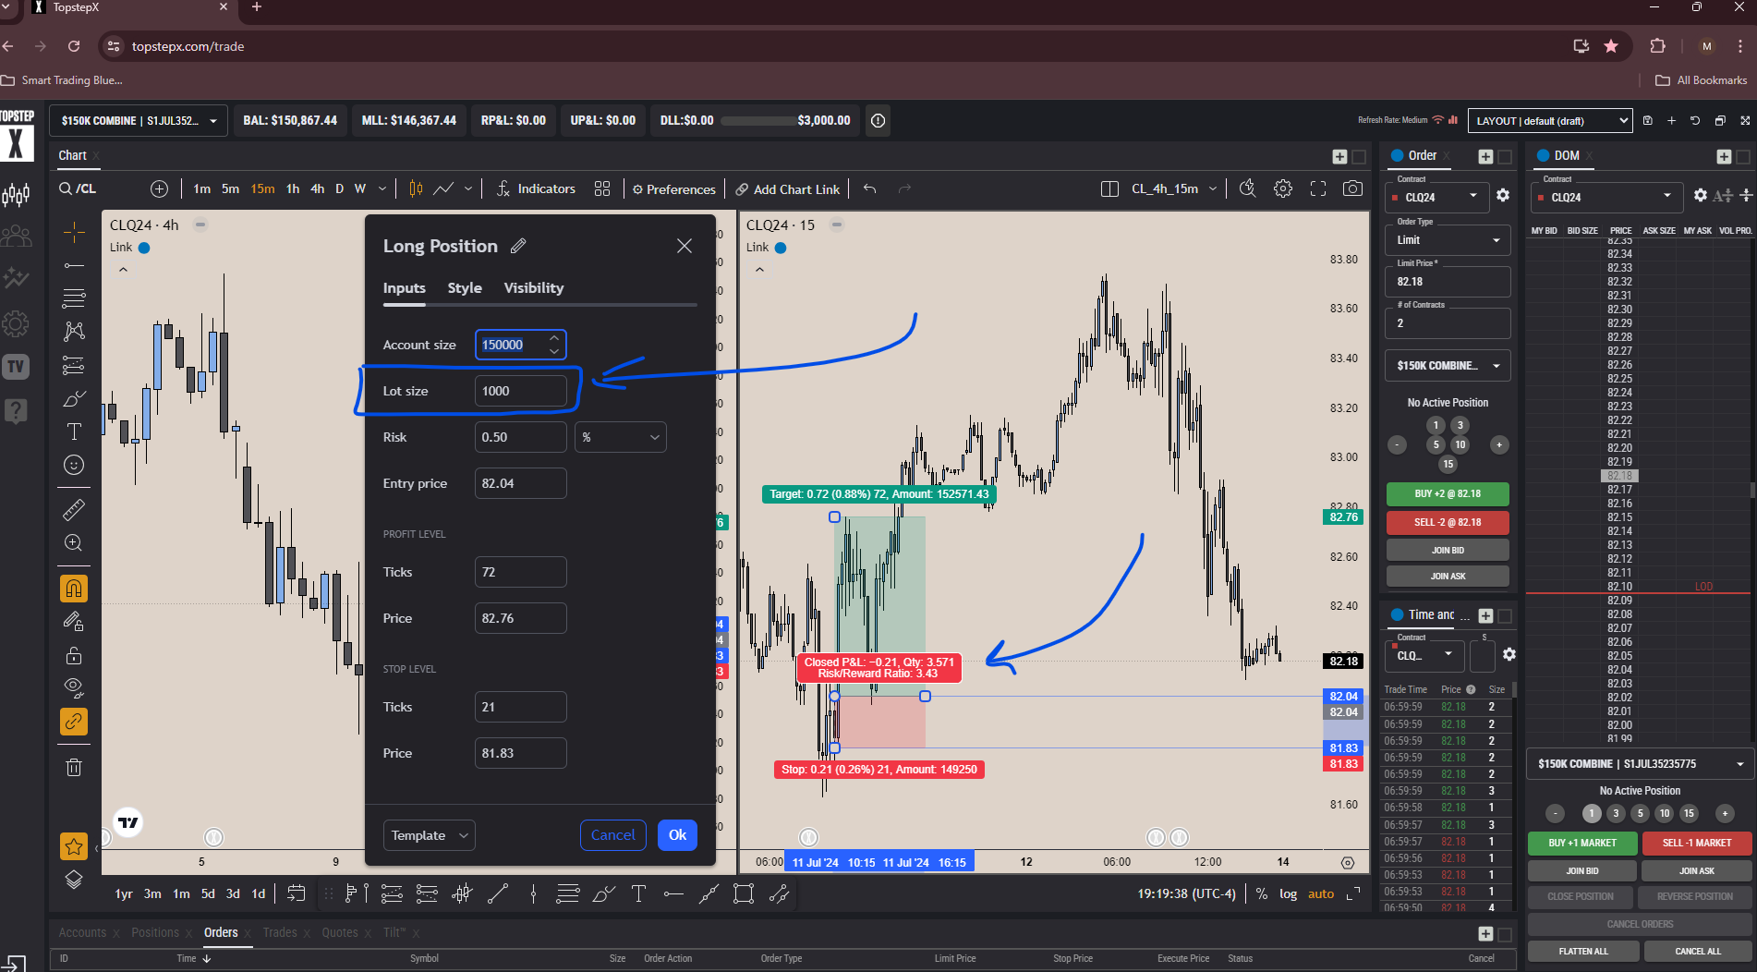Screen dimensions: 1757x972
Task: Click the Ok button in dialog
Action: [677, 835]
